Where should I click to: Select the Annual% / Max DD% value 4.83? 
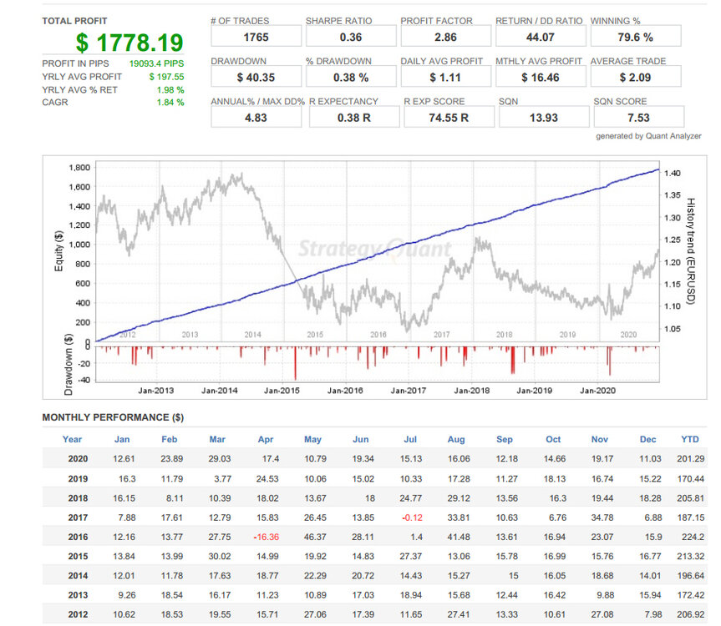click(256, 118)
